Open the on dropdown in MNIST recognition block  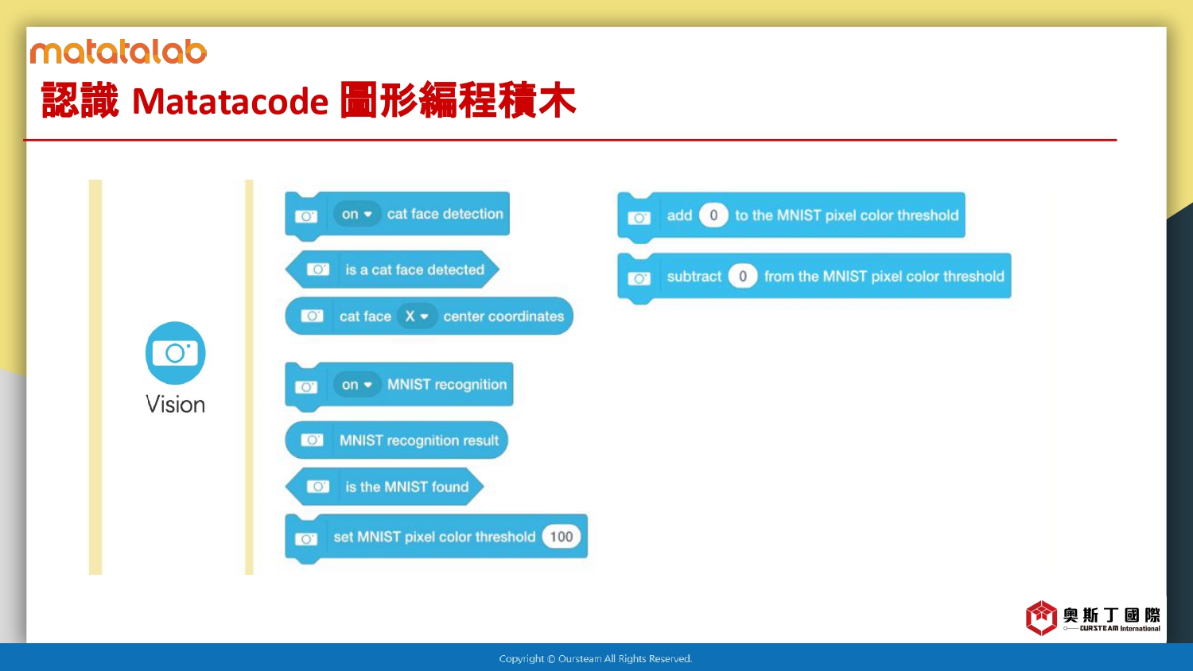[357, 385]
